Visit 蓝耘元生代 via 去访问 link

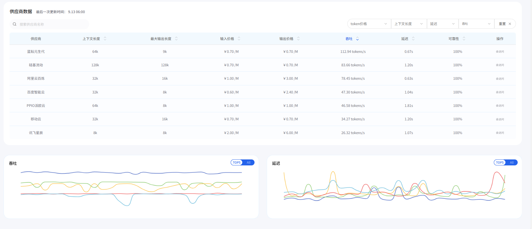(500, 52)
